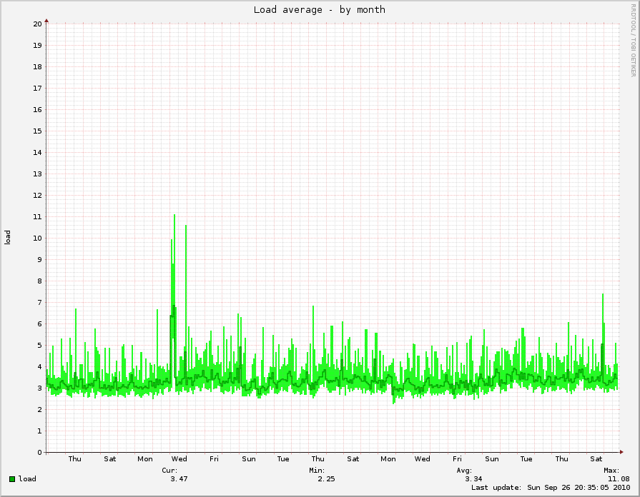Click the y-axis tick label 0
Viewport: 640px width, 497px height.
coord(39,452)
